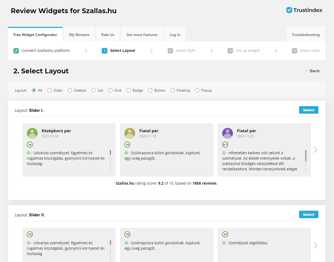Image resolution: width=334 pixels, height=262 pixels.
Task: Open the Troubleshooting tab
Action: 306,35
